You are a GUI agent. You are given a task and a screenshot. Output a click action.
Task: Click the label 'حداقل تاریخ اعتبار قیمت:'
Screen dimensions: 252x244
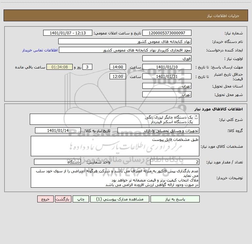pyautogui.click(x=228, y=77)
